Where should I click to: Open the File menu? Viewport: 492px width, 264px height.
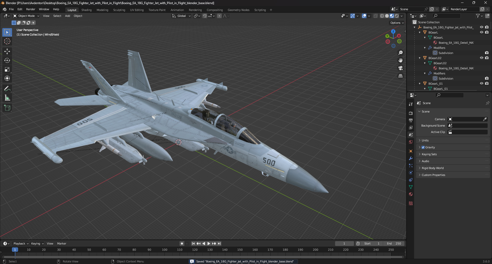[x=11, y=9]
